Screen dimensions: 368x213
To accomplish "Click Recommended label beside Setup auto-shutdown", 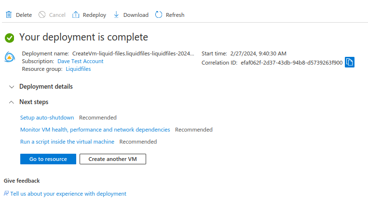I will click(x=97, y=118).
